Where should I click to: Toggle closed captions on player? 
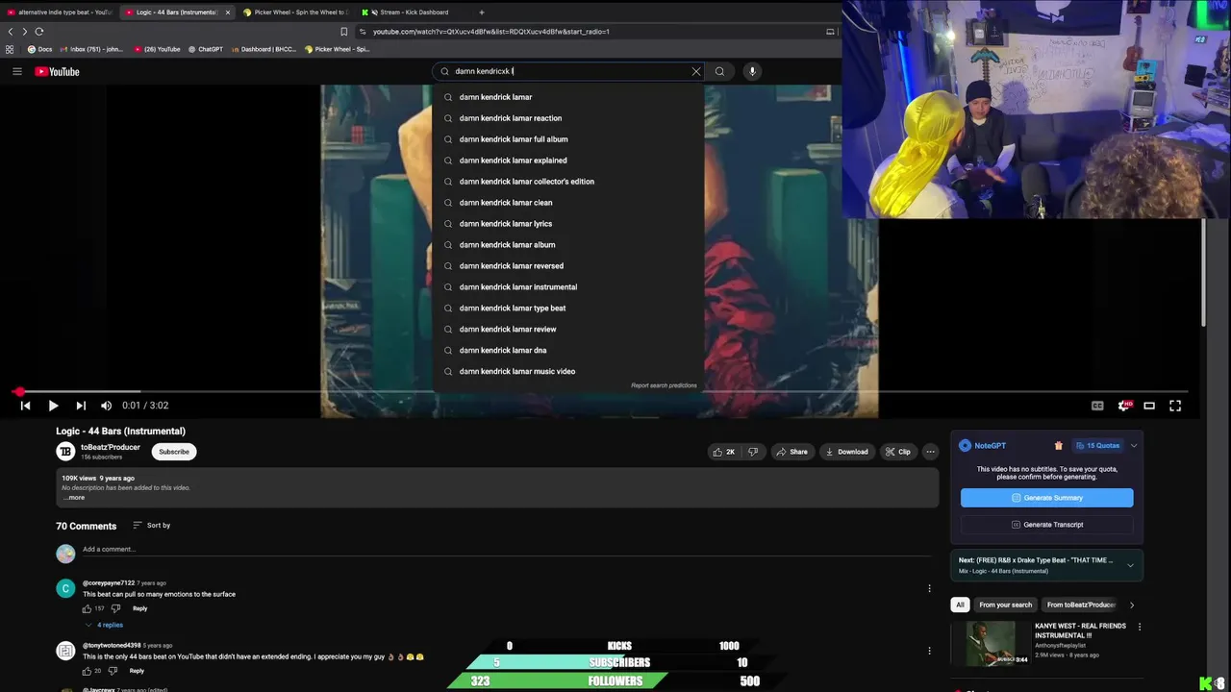coord(1097,406)
